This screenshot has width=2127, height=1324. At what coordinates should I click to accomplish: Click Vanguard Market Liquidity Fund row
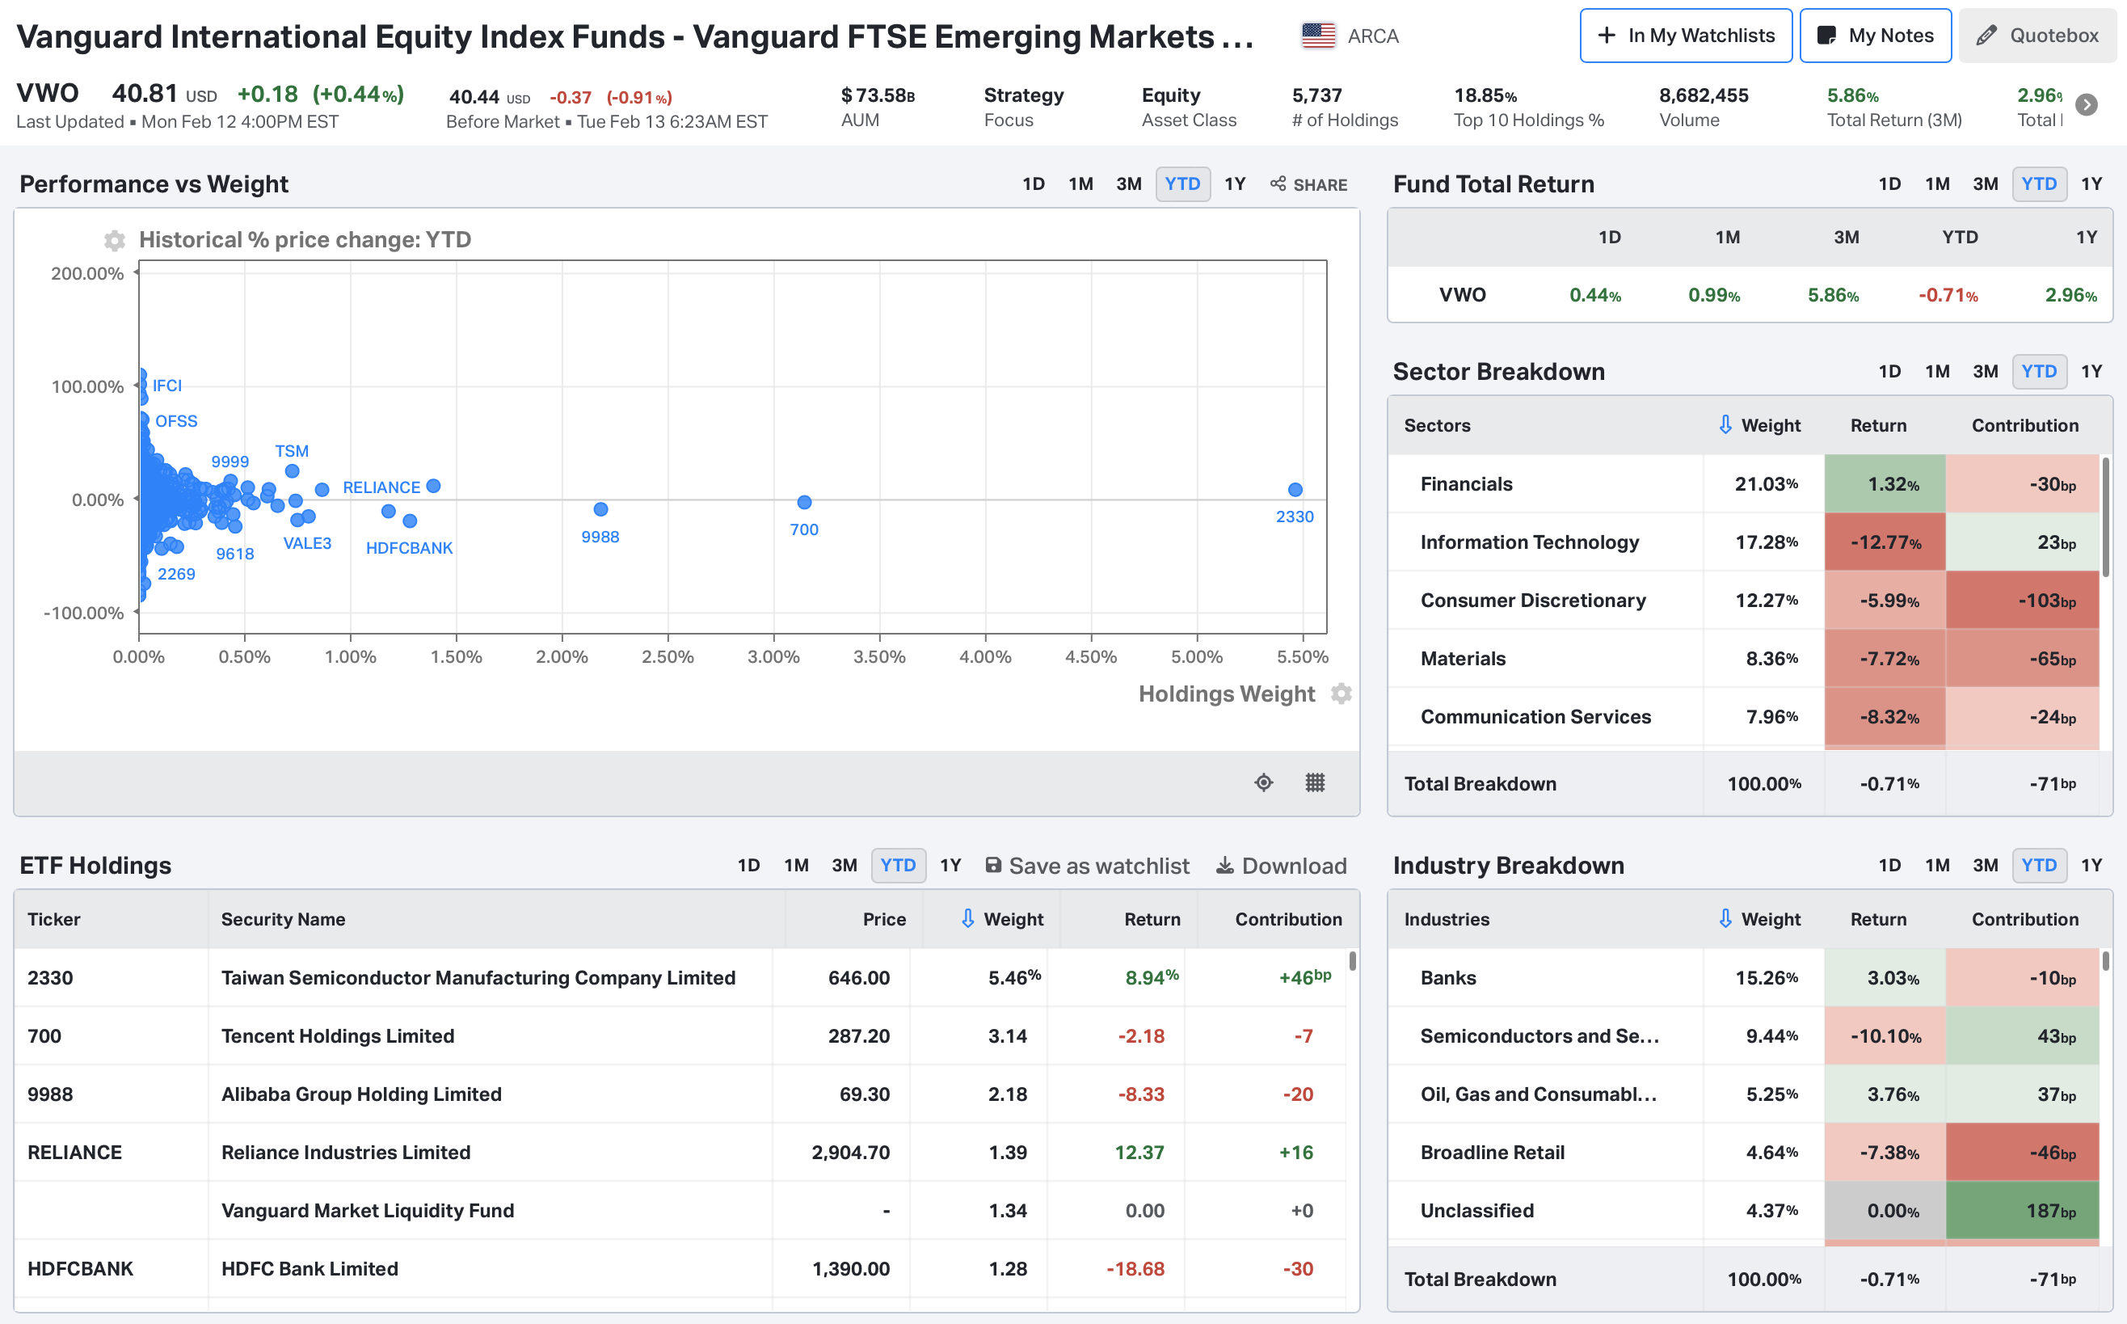coord(680,1210)
